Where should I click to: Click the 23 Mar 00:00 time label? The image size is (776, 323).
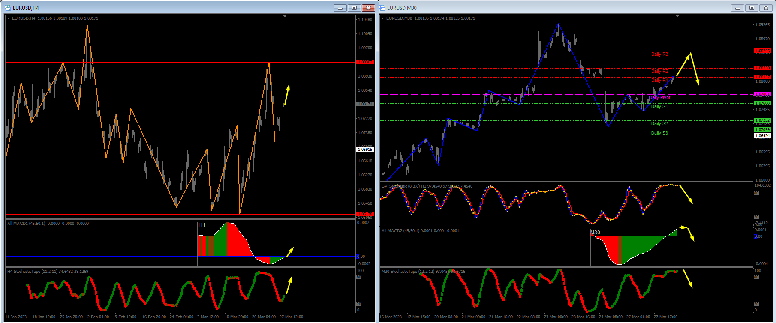click(x=556, y=317)
